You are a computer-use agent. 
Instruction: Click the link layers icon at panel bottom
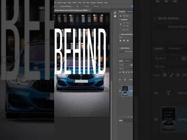129,117
